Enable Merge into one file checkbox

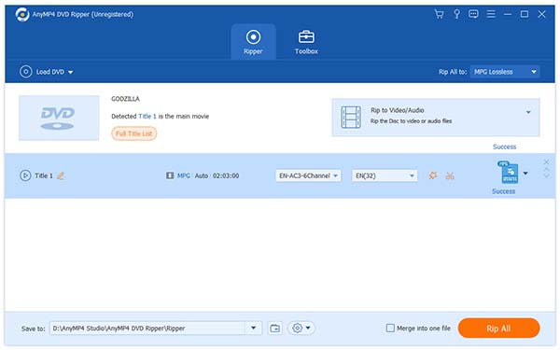coord(390,328)
